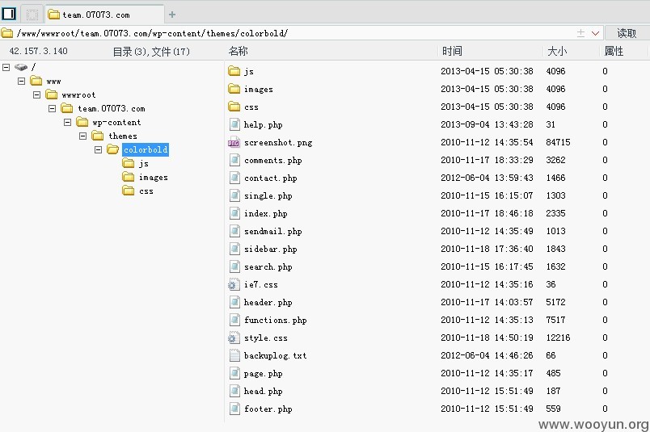Sort by 属性 column header
Image resolution: width=650 pixels, height=432 pixels.
click(x=614, y=51)
